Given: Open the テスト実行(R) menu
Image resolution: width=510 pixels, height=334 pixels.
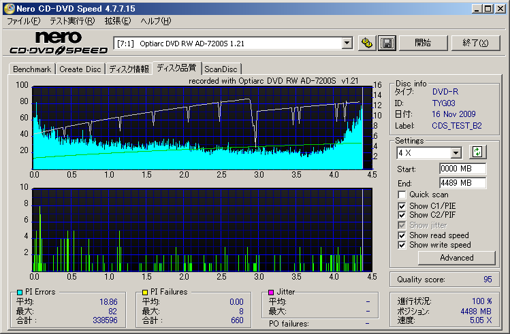Looking at the screenshot, I should point(72,21).
